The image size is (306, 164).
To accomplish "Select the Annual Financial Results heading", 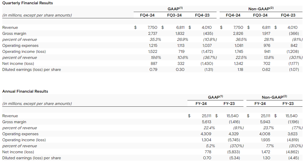I will (x=25, y=91).
